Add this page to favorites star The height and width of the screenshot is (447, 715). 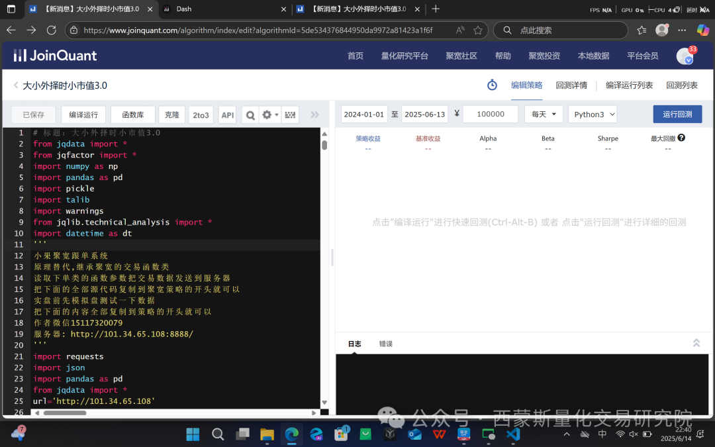pos(478,30)
